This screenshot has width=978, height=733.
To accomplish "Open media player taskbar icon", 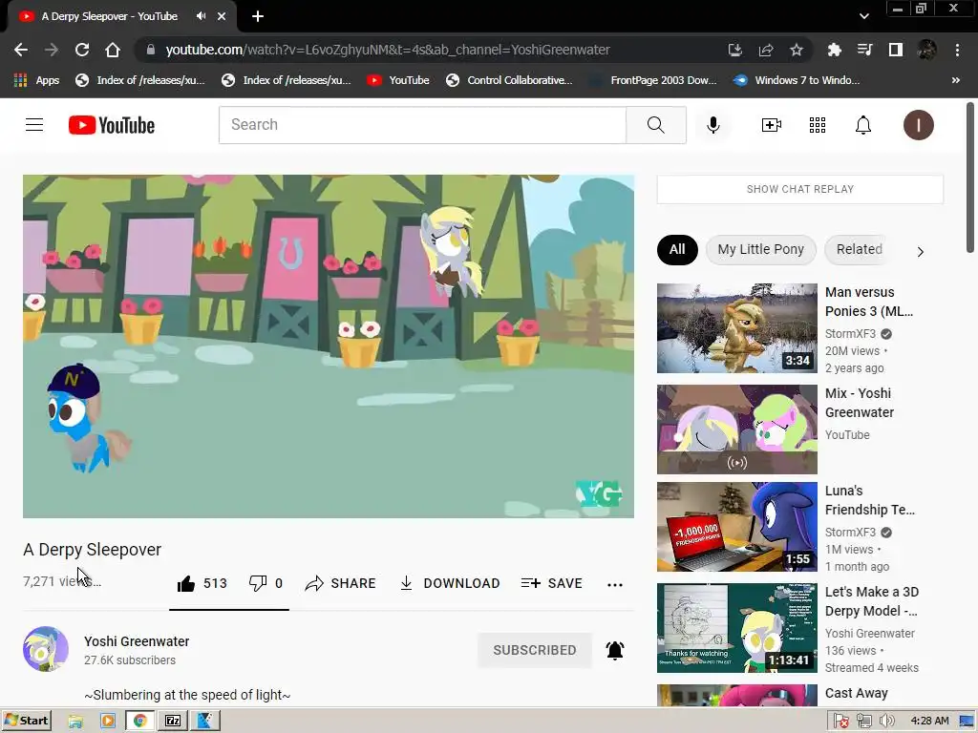I will (x=108, y=722).
